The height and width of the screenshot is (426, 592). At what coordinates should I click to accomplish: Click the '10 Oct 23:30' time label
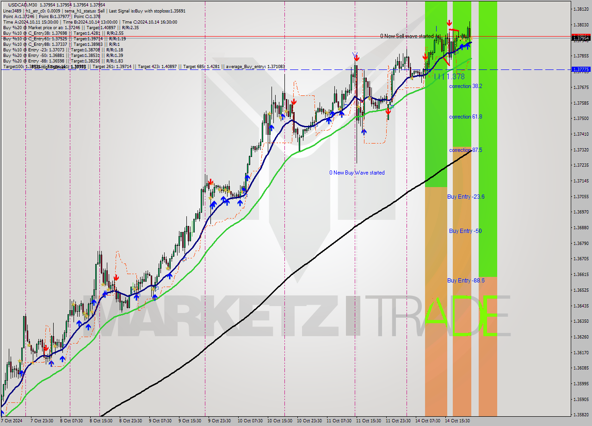coord(309,421)
